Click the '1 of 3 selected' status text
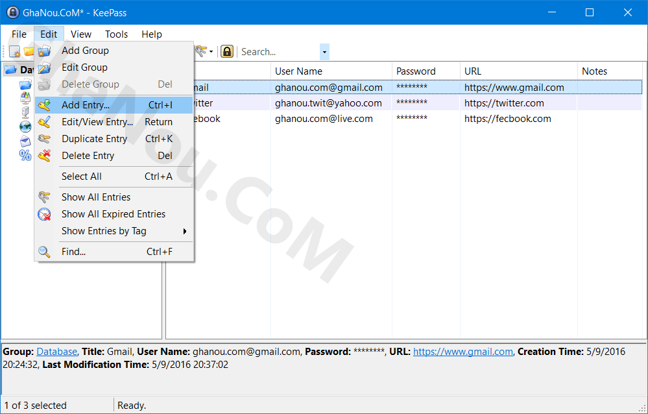Screen dimensions: 648x414 pos(36,406)
